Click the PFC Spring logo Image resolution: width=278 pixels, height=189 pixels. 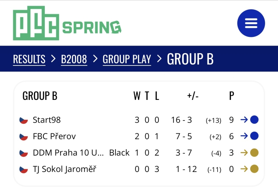67,23
